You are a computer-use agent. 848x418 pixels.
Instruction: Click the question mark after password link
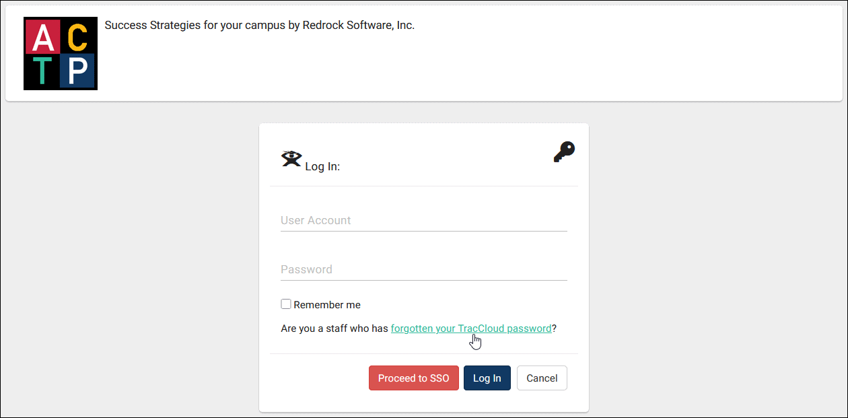(x=555, y=328)
